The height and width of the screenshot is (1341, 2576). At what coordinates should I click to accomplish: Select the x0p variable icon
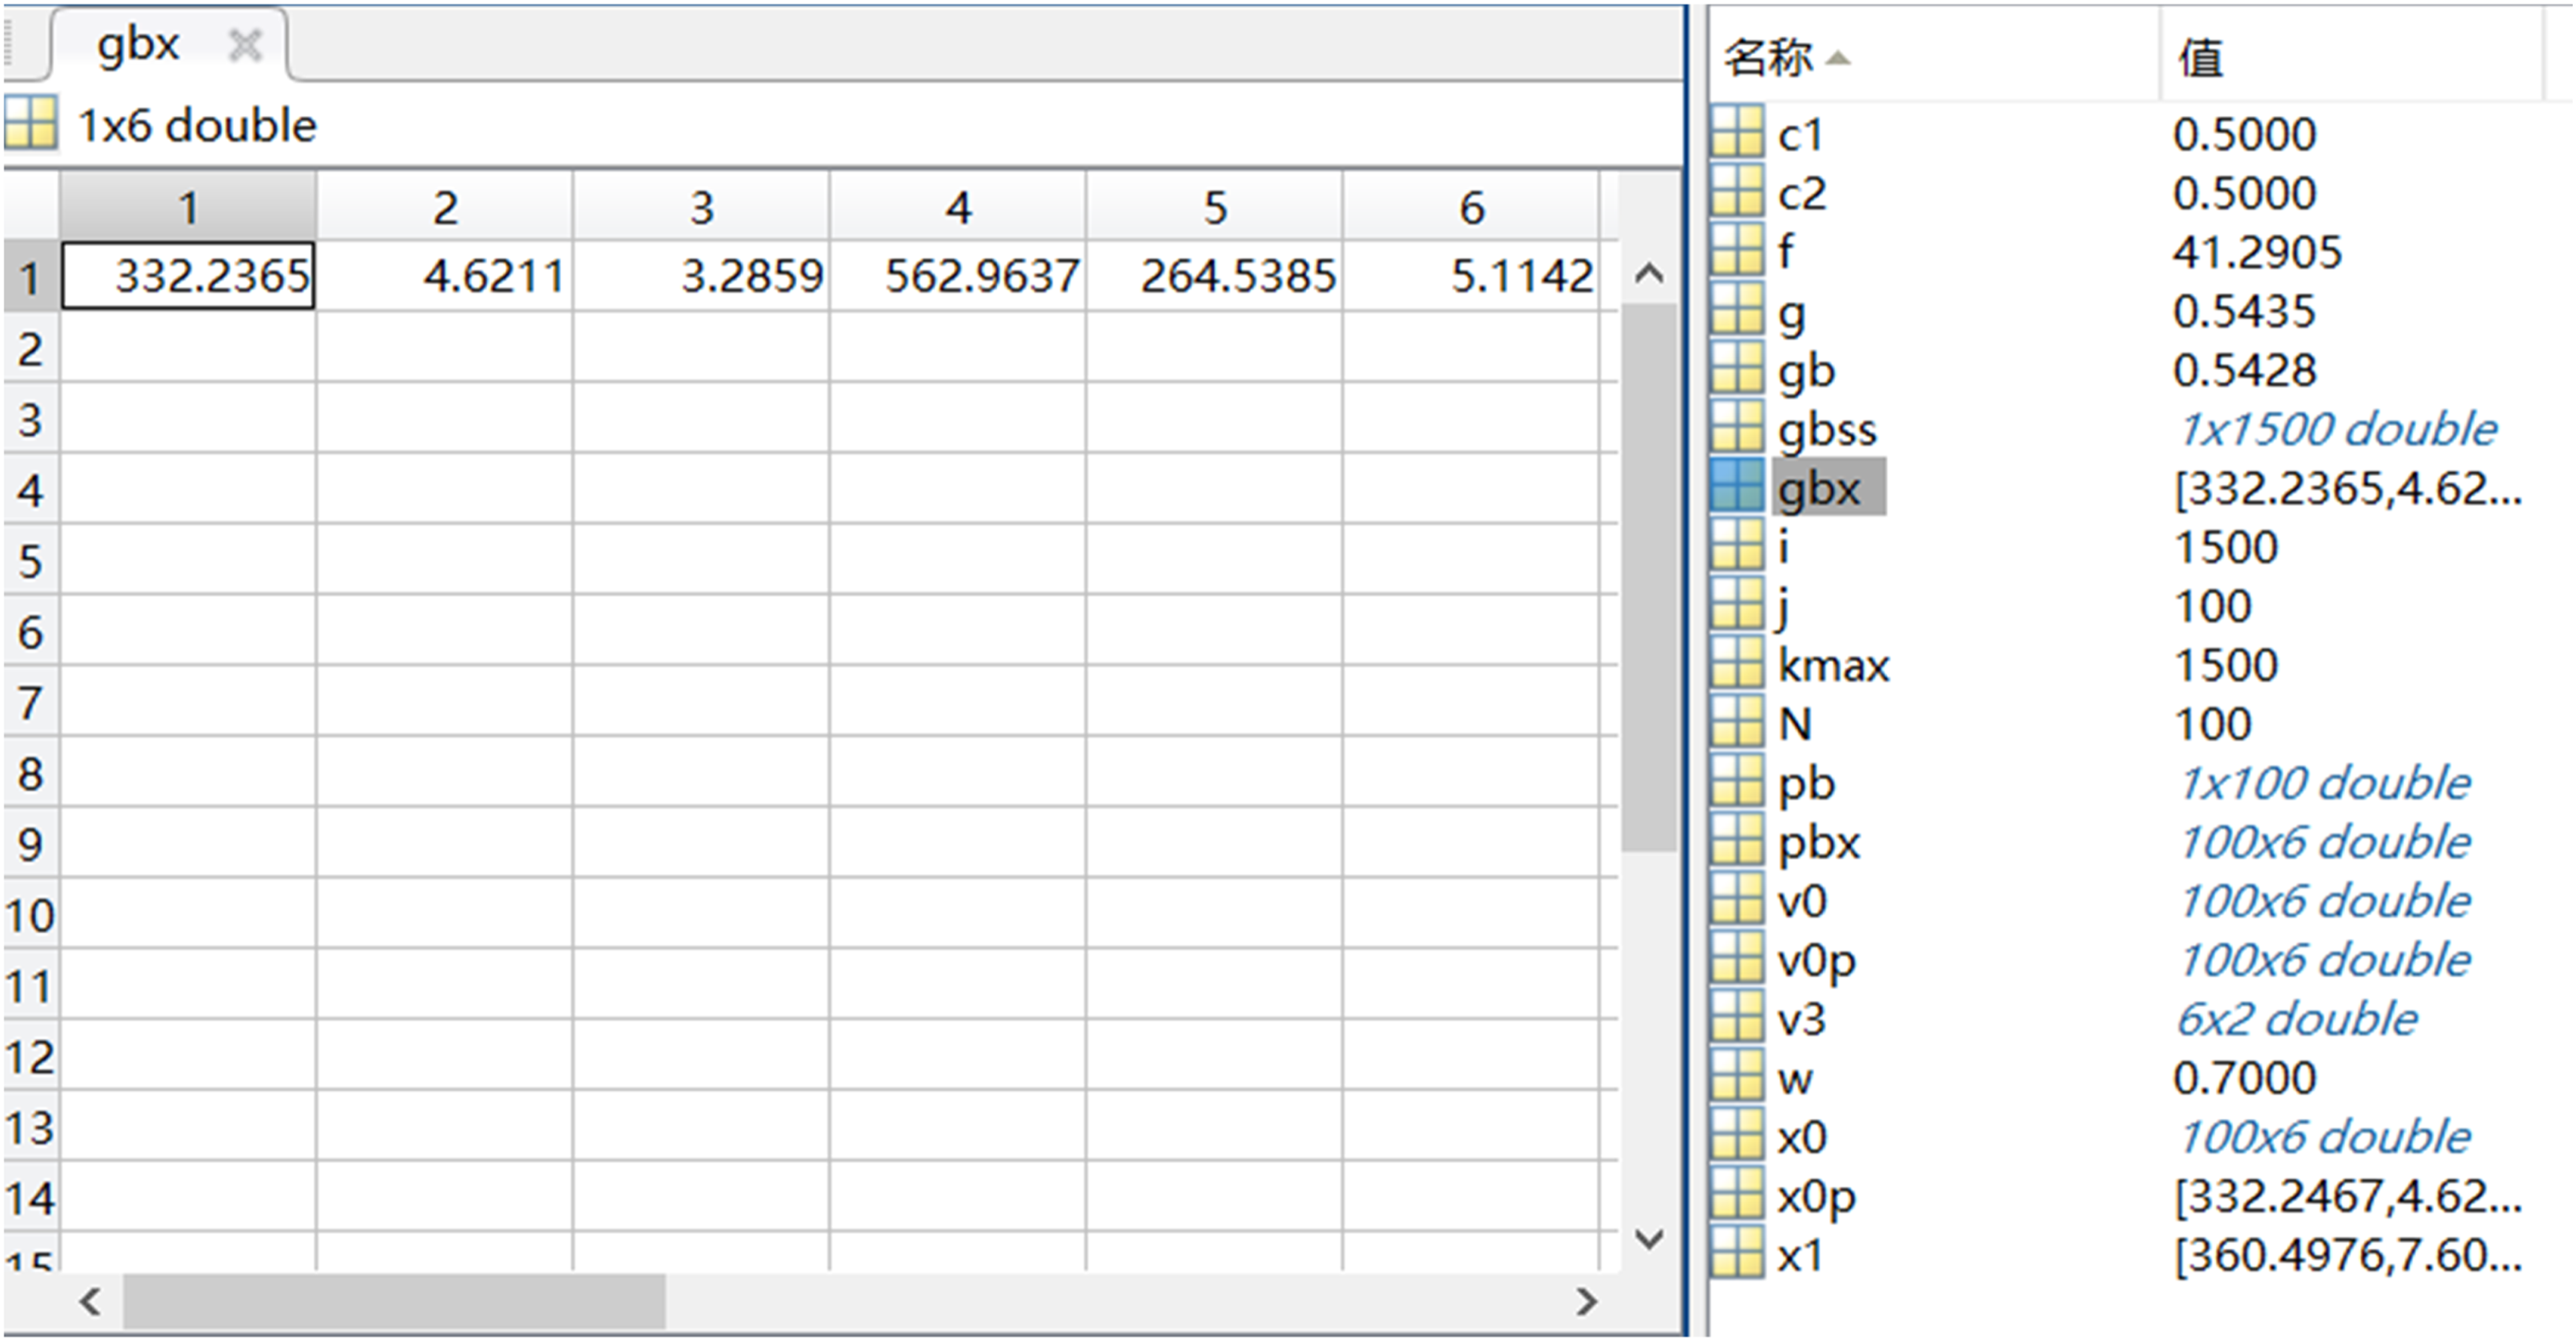(x=1737, y=1194)
